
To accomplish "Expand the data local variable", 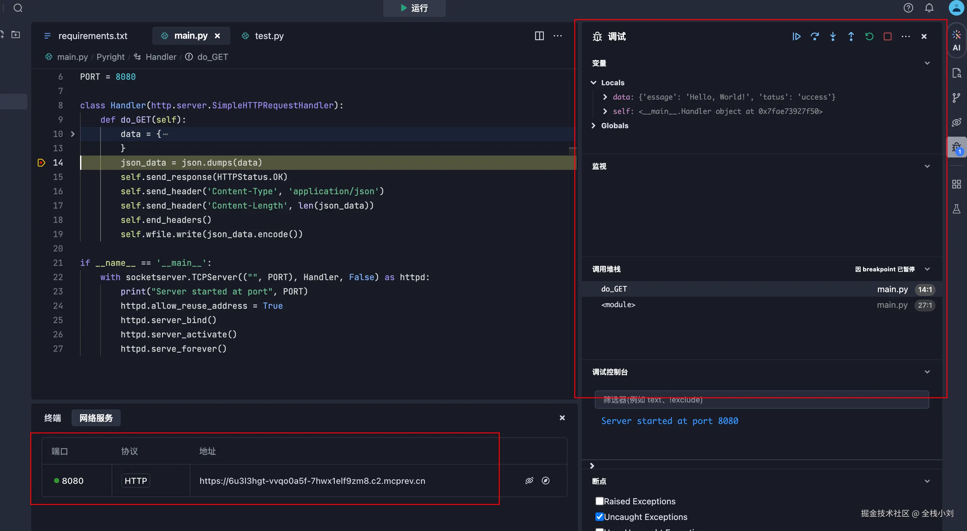I will tap(605, 97).
